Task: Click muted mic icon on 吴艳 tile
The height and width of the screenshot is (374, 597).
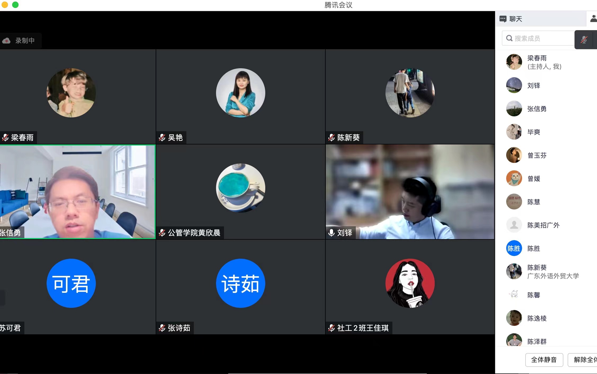Action: 162,138
